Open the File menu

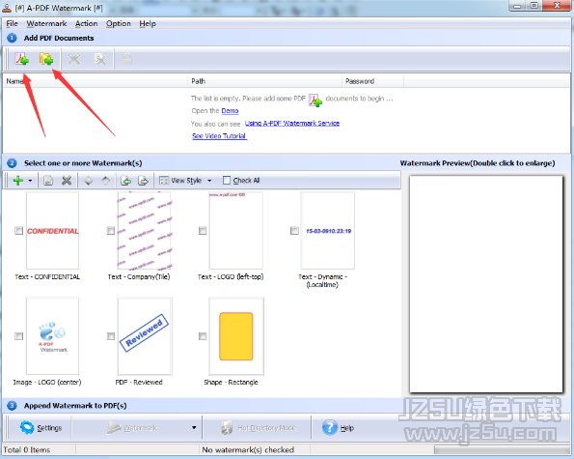point(13,23)
